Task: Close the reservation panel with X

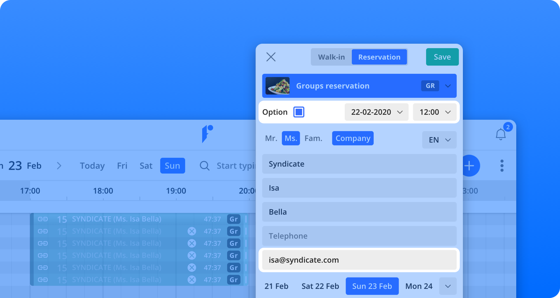Action: 271,57
